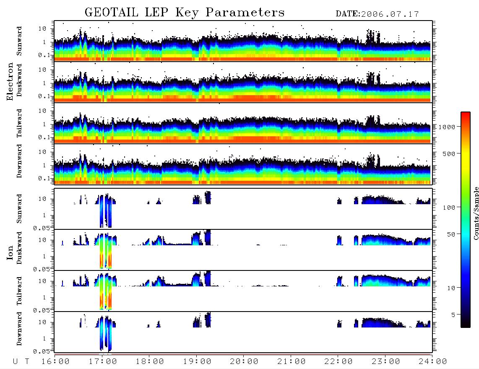Screen dimensions: 479x369
Task: Click the 0.05 tick of Ion Sunward axis
Action: pos(42,228)
